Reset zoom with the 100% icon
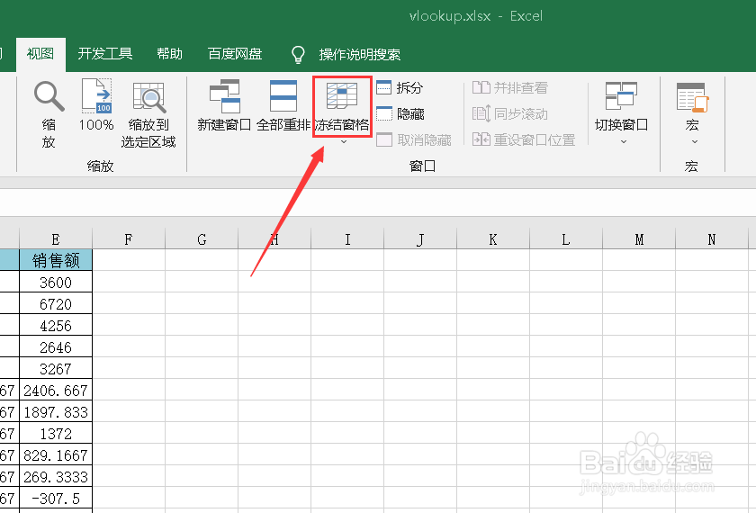The image size is (756, 513). click(x=96, y=96)
